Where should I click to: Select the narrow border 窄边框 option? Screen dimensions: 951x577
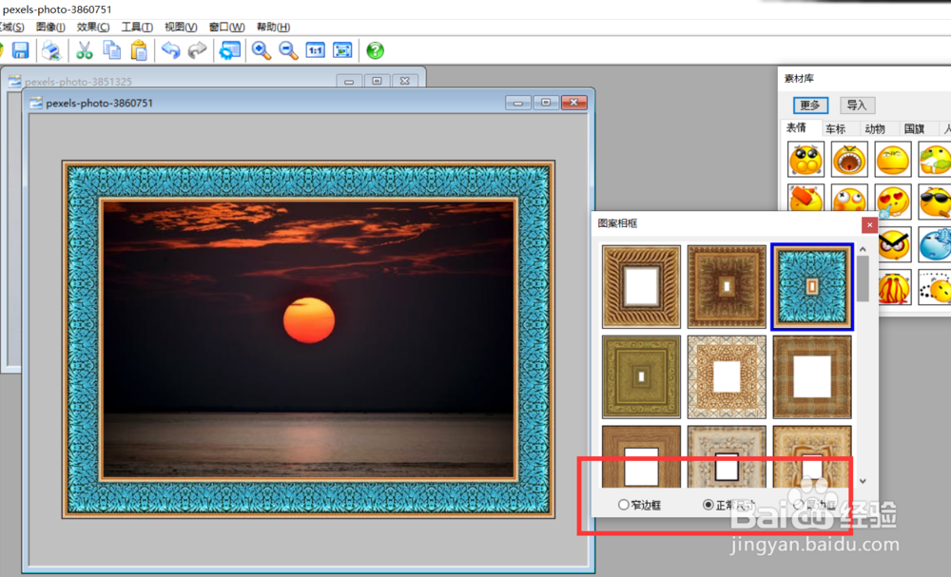tap(640, 505)
